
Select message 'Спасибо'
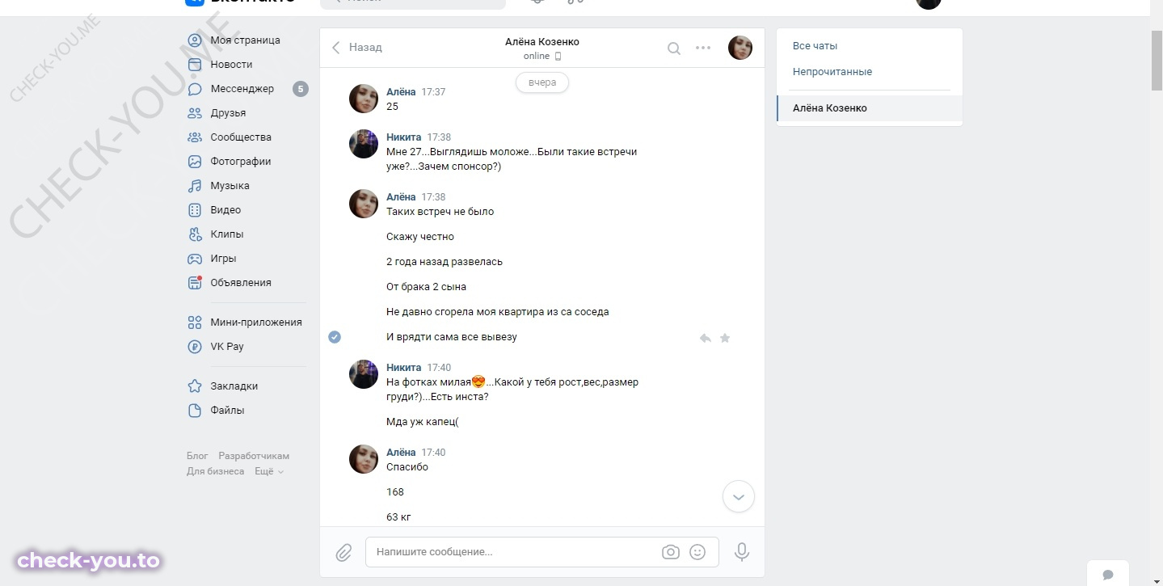click(x=407, y=467)
